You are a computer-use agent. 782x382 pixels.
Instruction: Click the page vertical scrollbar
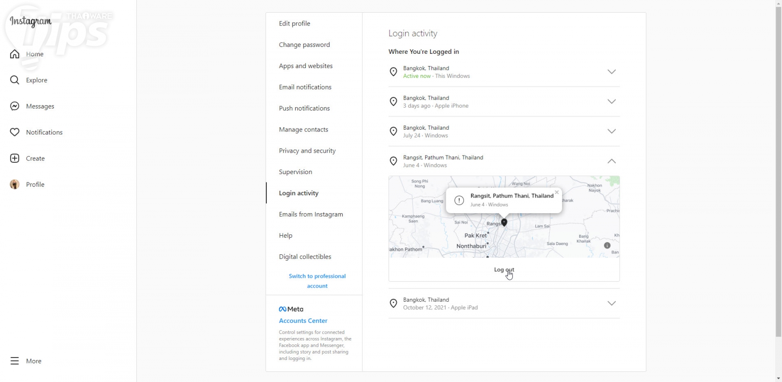coord(779,171)
